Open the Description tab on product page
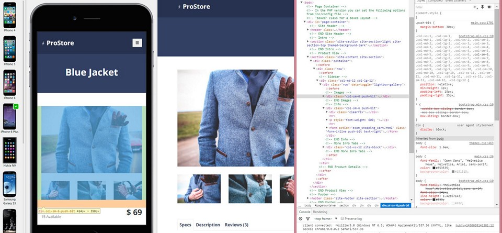 (208, 225)
